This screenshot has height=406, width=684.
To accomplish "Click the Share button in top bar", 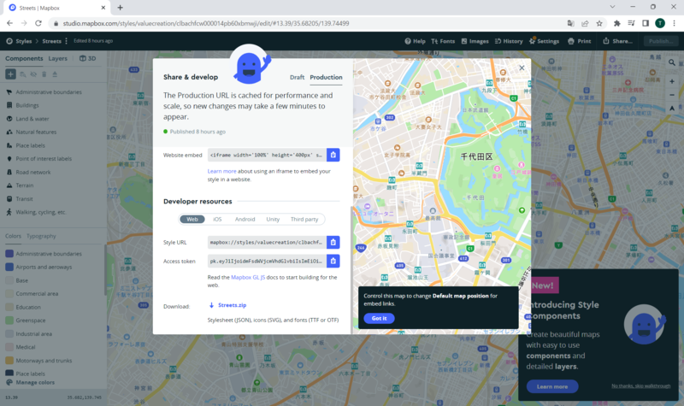I will pyautogui.click(x=617, y=41).
